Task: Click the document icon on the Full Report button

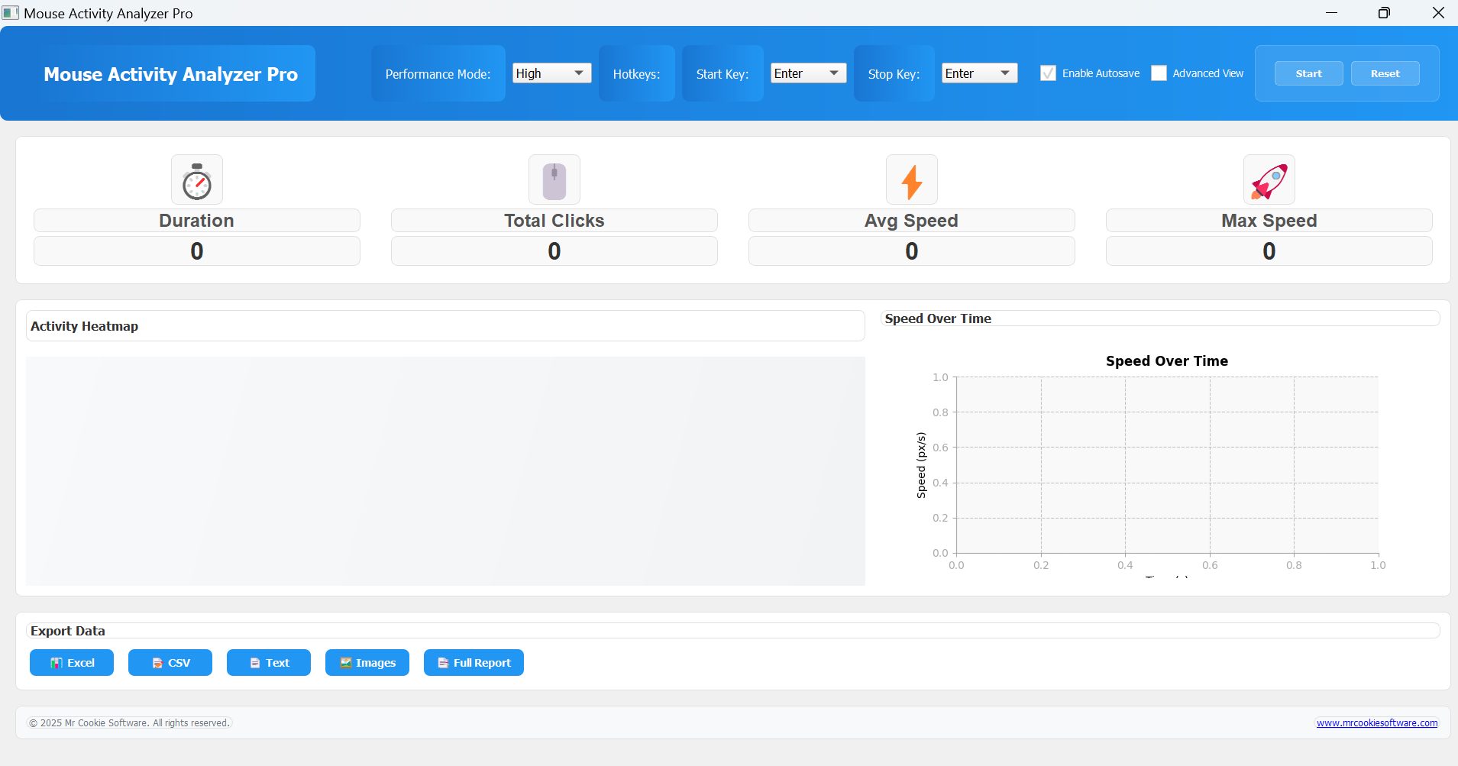Action: click(443, 662)
